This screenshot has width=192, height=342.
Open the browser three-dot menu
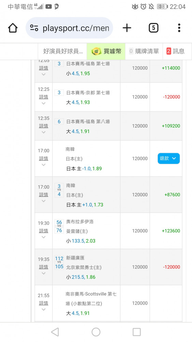pos(179,28)
